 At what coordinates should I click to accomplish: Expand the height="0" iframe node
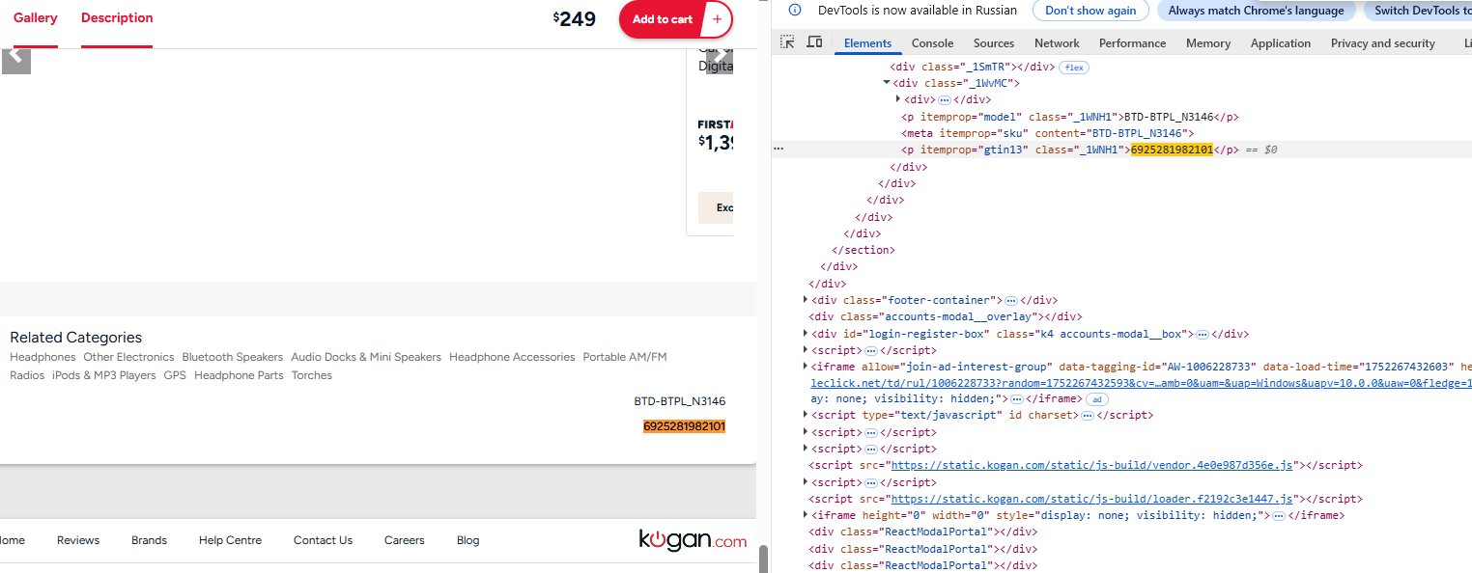pos(806,515)
